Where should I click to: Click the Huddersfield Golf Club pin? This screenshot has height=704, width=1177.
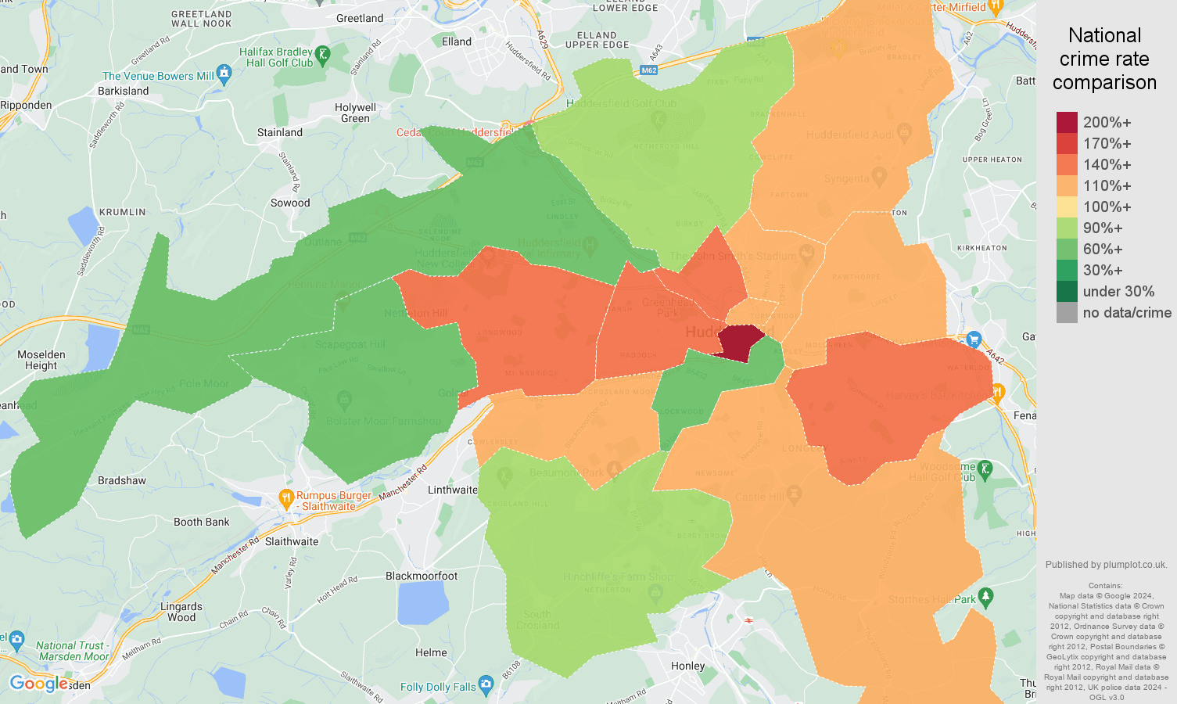coord(658,120)
